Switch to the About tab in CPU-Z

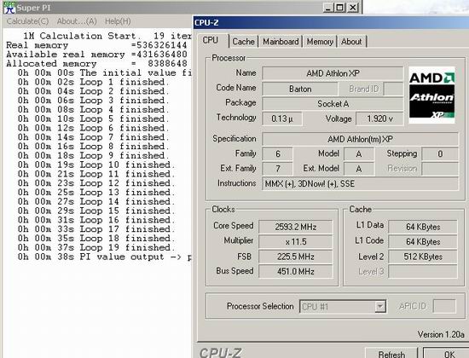[x=351, y=42]
